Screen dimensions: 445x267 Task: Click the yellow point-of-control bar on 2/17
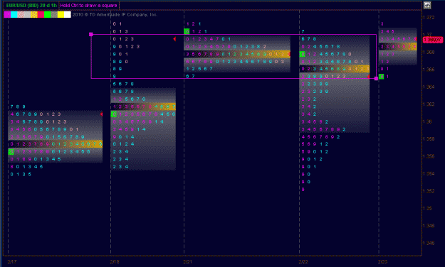click(x=56, y=144)
